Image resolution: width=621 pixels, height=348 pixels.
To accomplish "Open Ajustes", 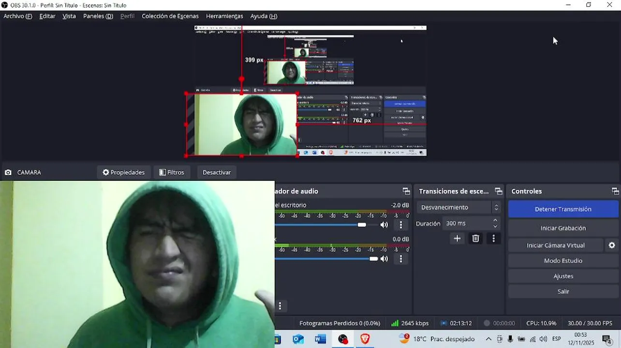I will [563, 276].
